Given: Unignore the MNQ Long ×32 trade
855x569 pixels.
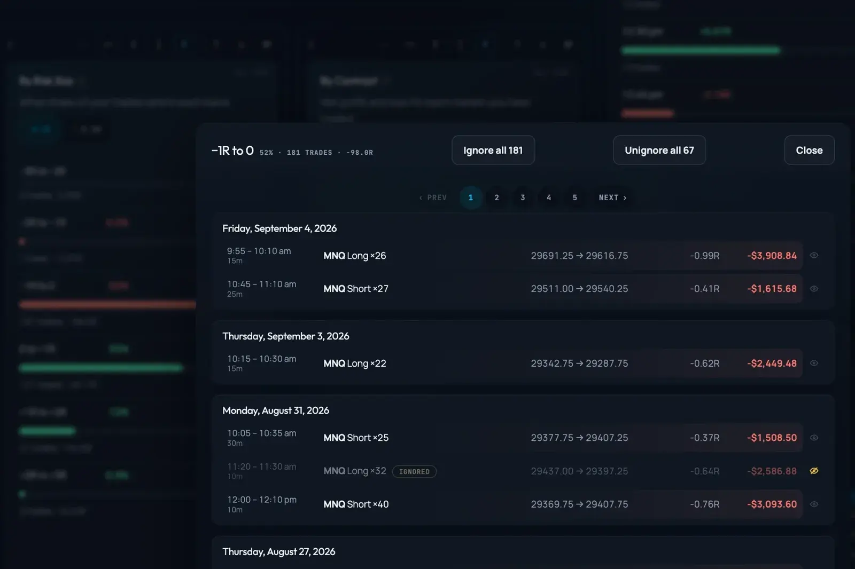Looking at the screenshot, I should [814, 471].
